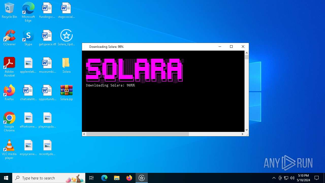Open the volume control tray icon
This screenshot has width=325, height=183.
coord(292,178)
